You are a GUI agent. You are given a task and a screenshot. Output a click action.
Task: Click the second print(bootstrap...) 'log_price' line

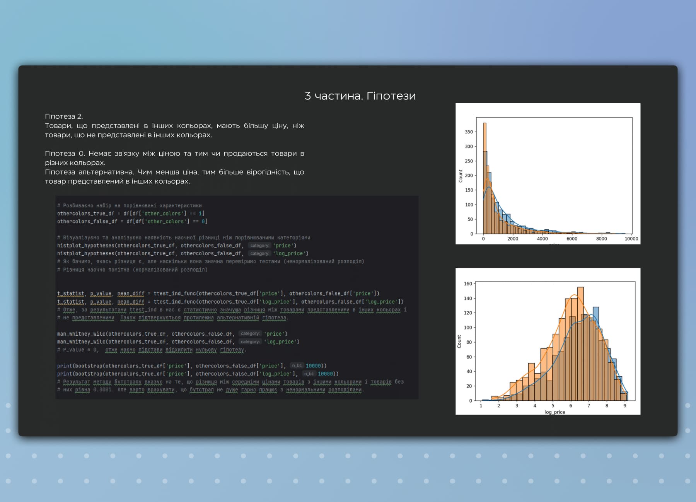click(198, 374)
